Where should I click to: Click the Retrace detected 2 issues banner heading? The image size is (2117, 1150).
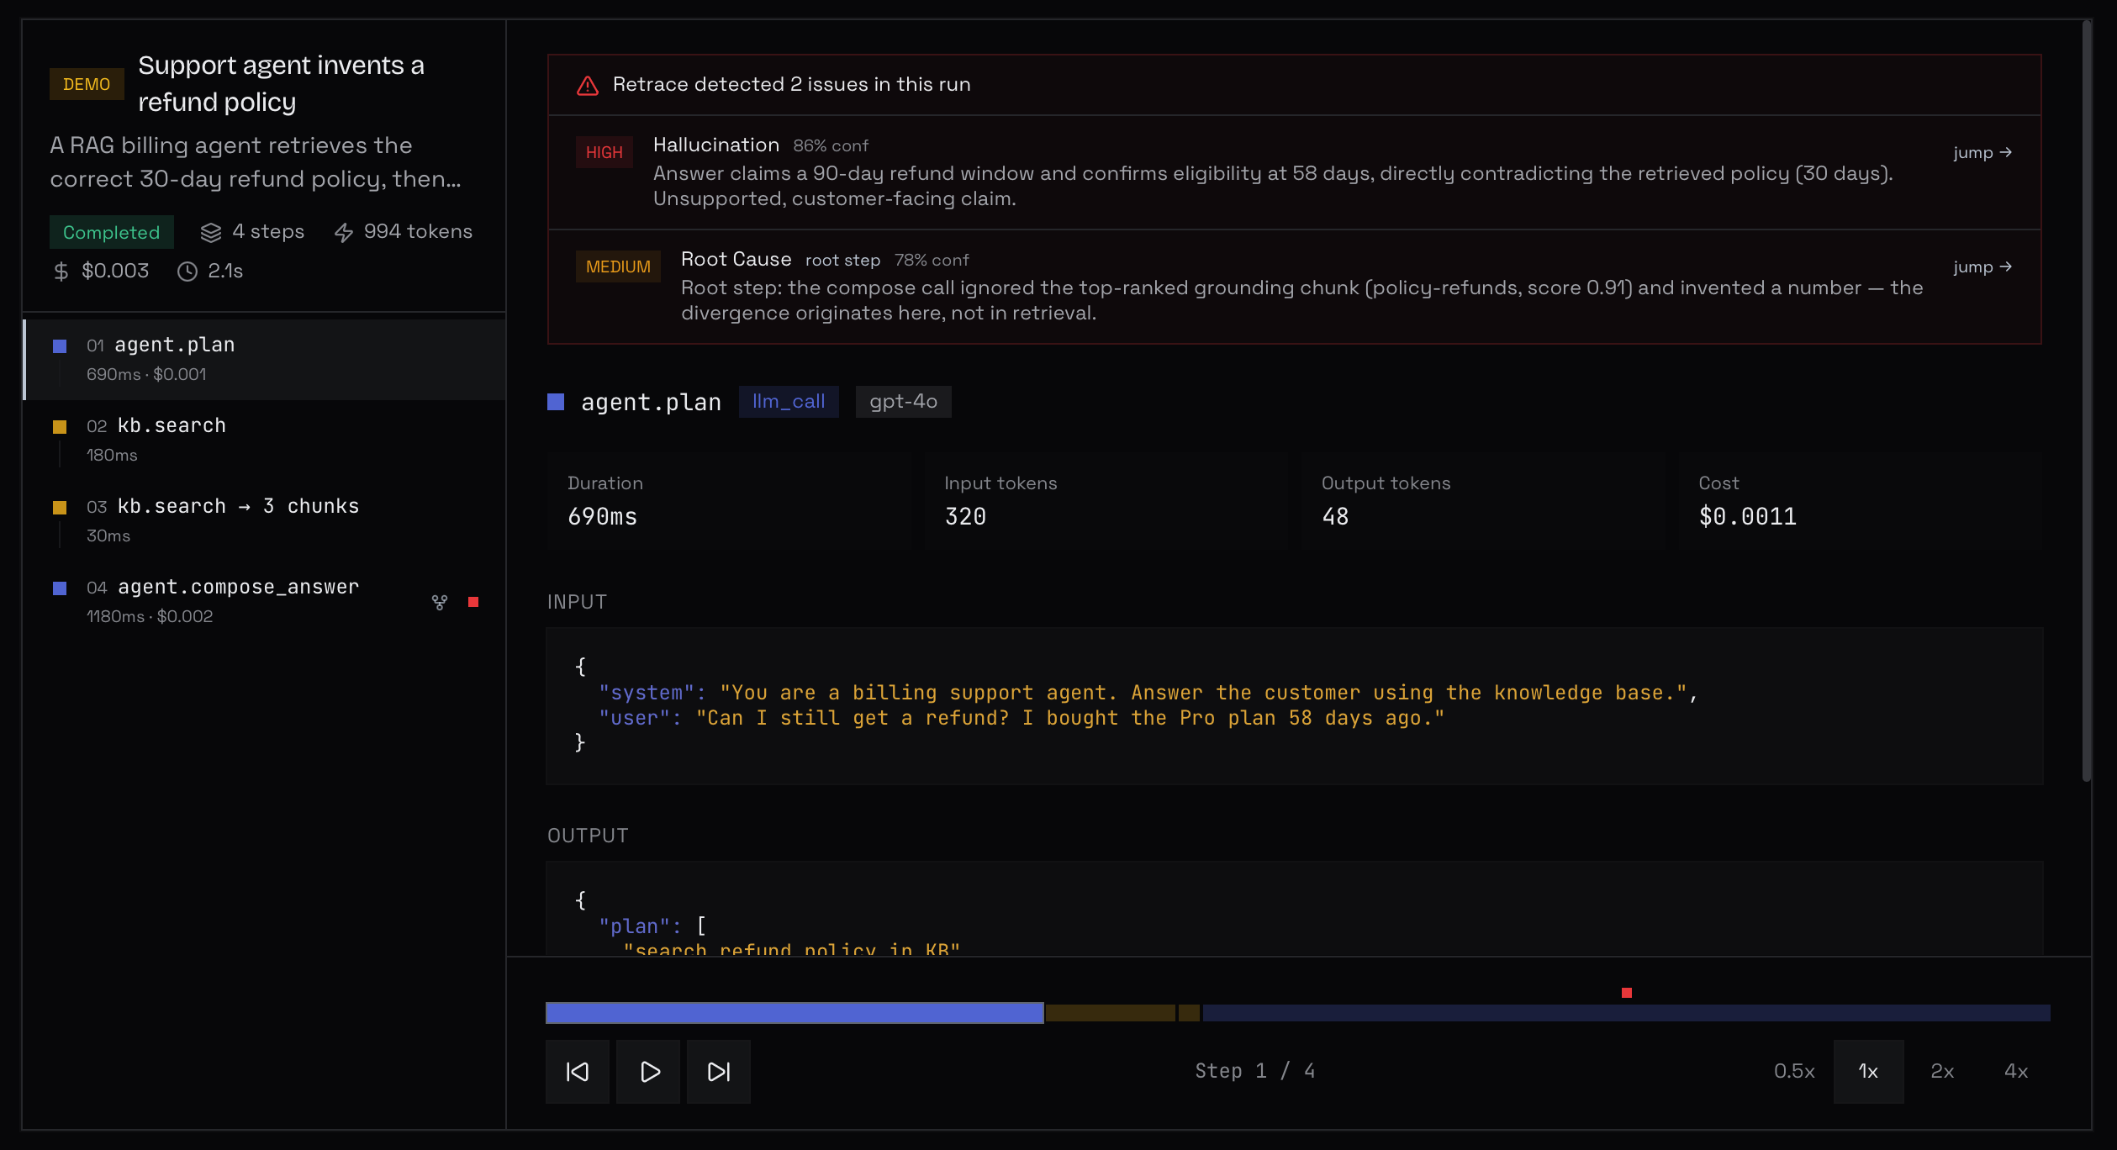coord(791,84)
